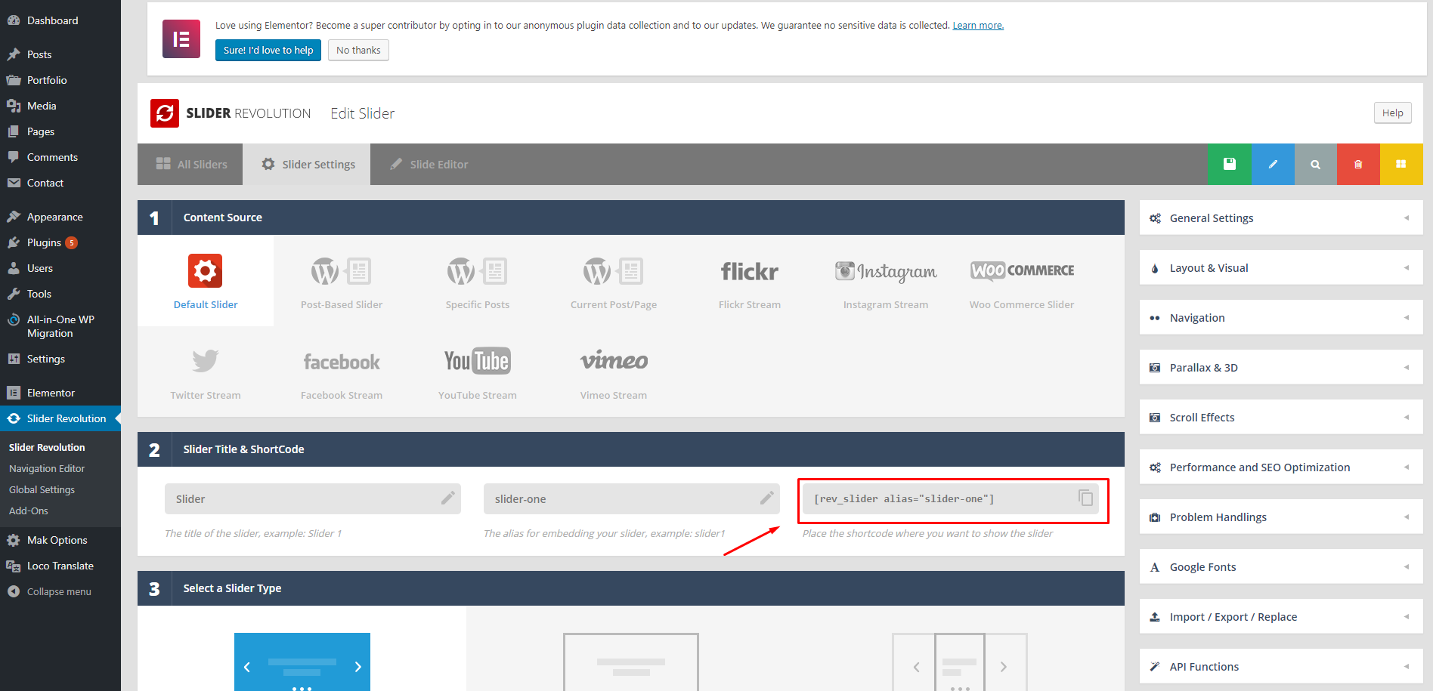Expand API Functions panel
The image size is (1433, 691).
point(1281,666)
